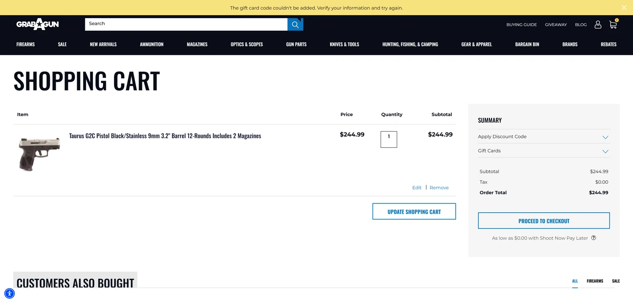Image resolution: width=633 pixels, height=303 pixels.
Task: Go to the Buying Guide link
Action: pos(522,24)
